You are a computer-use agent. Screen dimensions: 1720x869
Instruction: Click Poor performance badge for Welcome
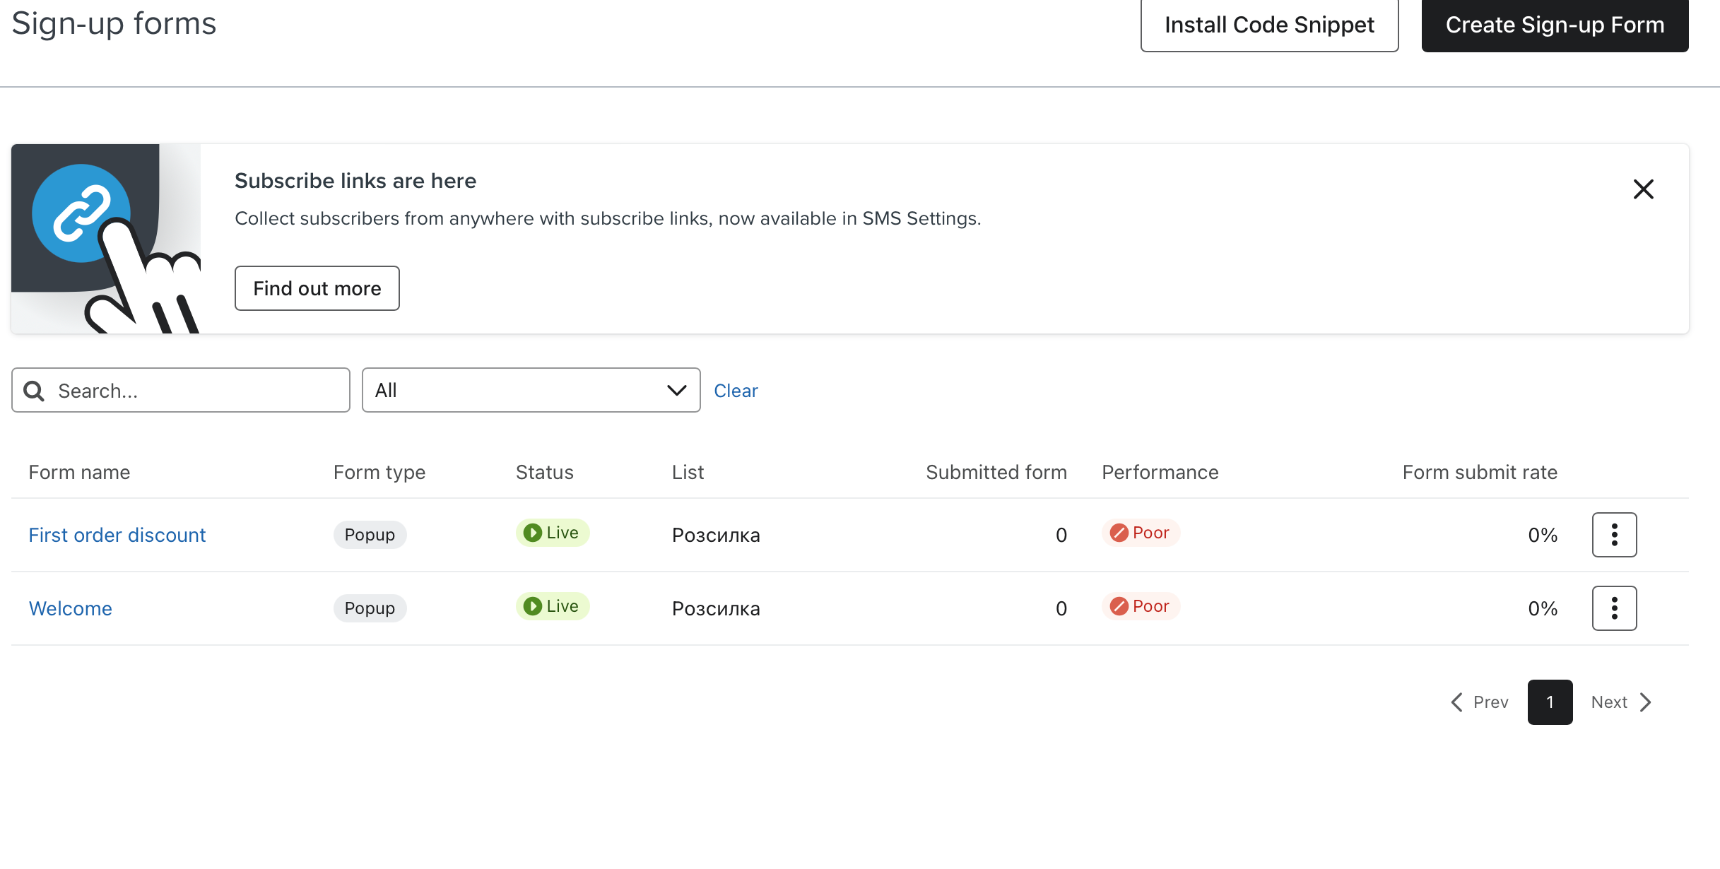[x=1141, y=606]
